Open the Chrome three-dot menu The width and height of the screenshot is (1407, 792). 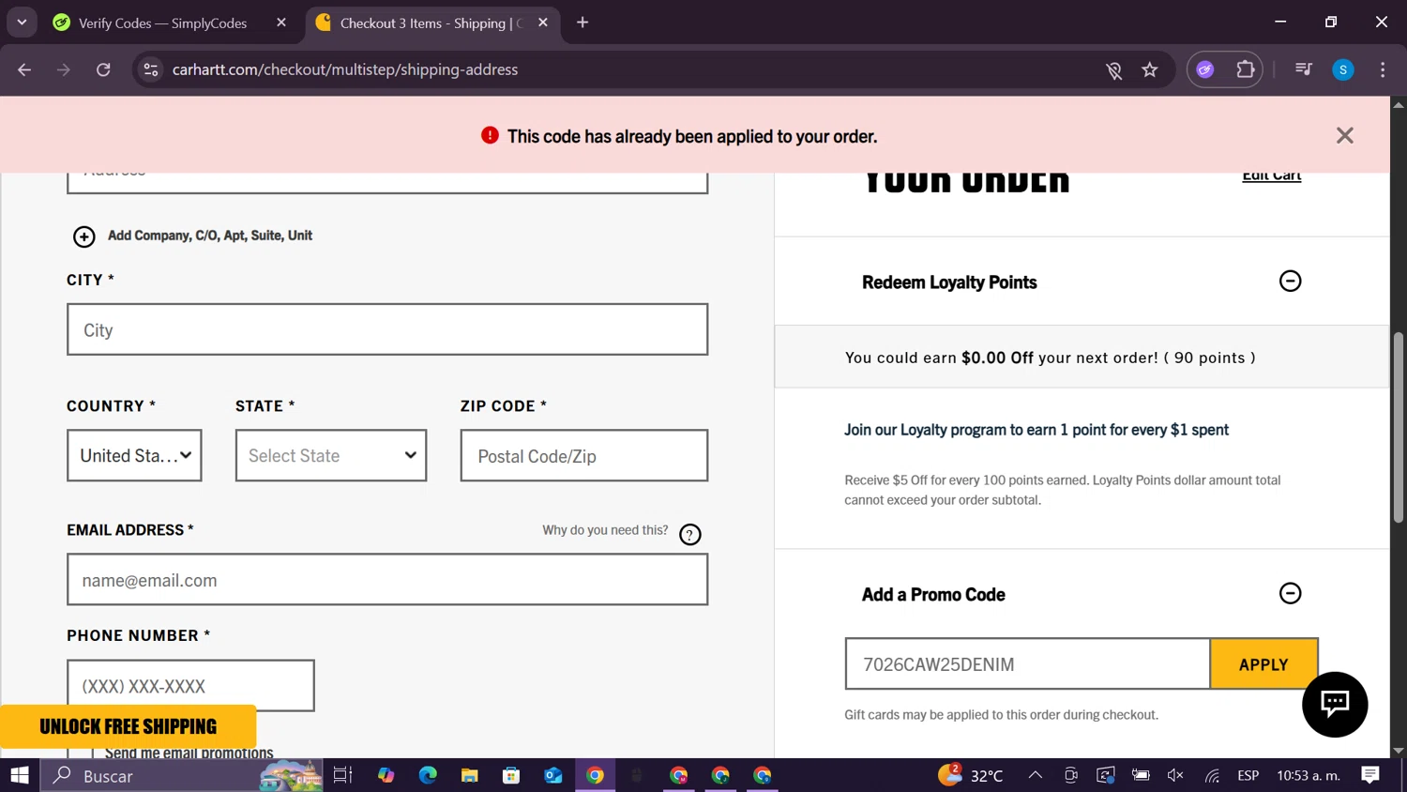pyautogui.click(x=1383, y=69)
